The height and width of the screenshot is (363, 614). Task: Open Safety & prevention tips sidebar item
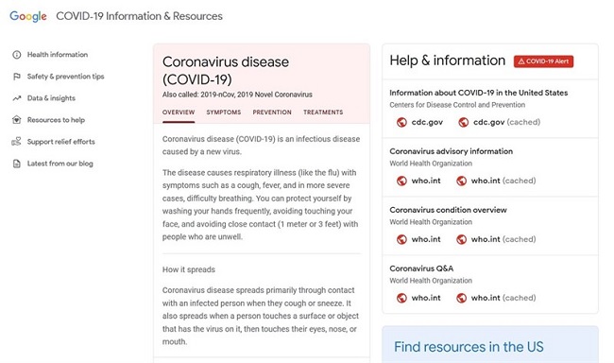tap(65, 77)
